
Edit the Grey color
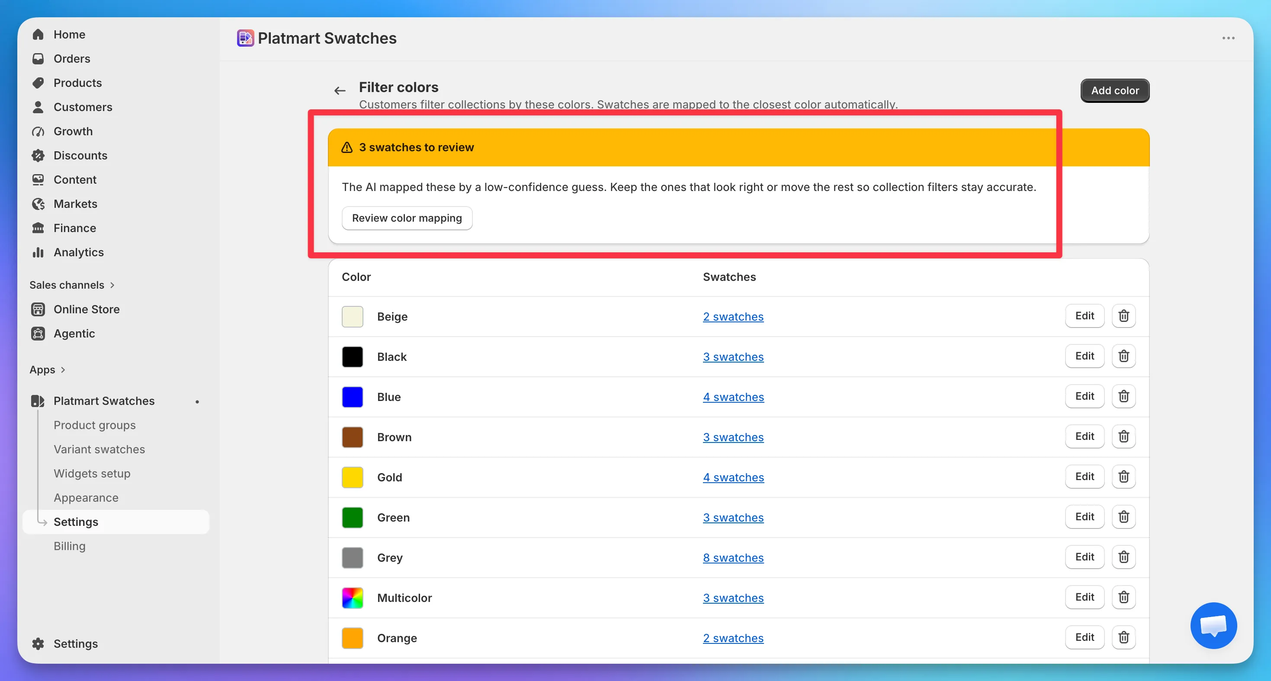(1085, 557)
